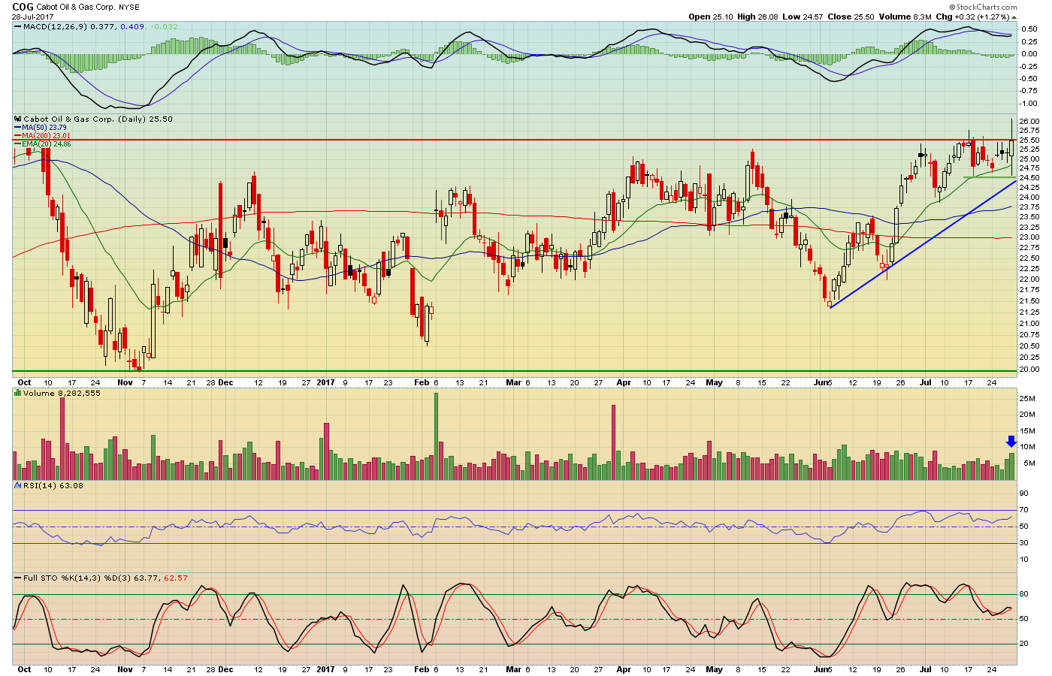The height and width of the screenshot is (676, 1052).
Task: Click the tall red volume bar in mid-October
Action: [62, 439]
